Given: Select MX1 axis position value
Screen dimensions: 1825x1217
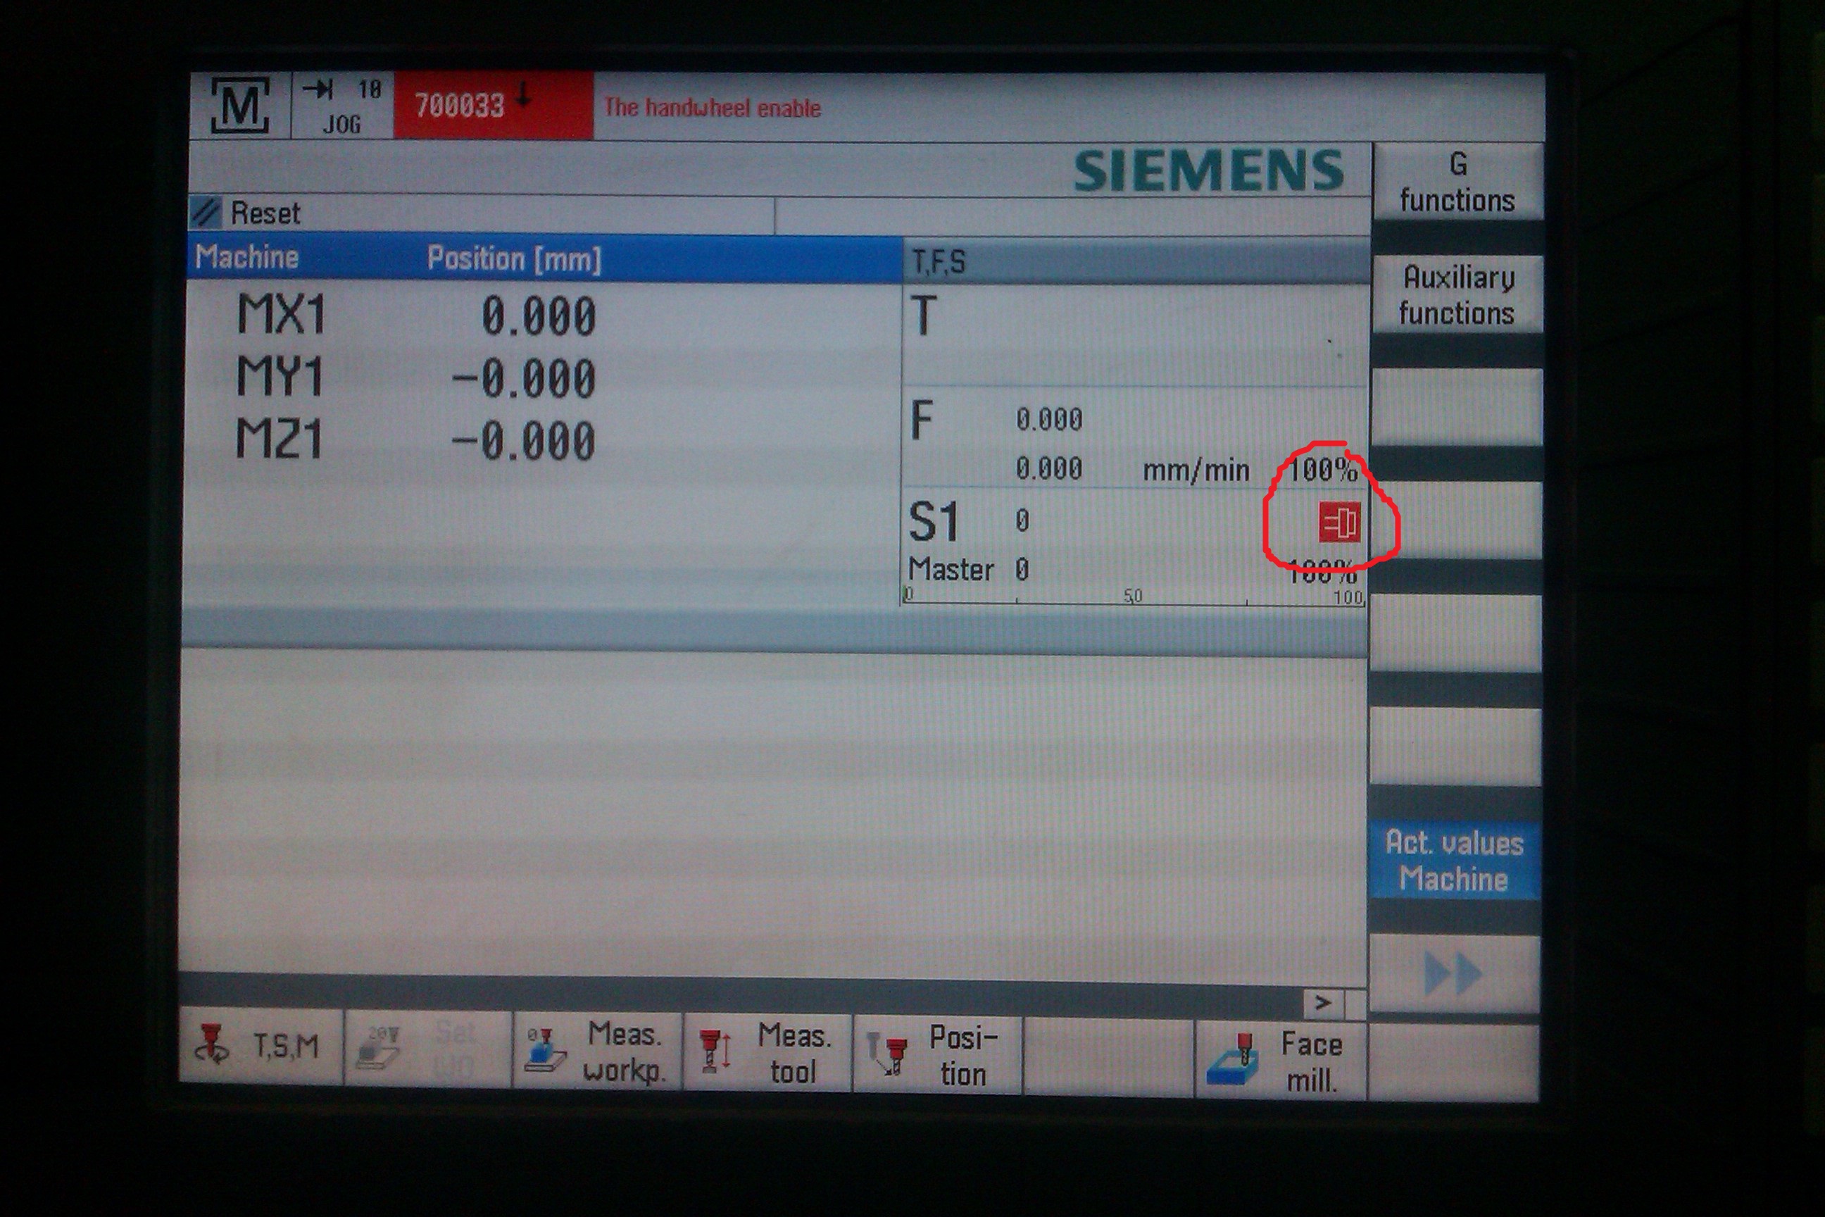Looking at the screenshot, I should pos(538,316).
